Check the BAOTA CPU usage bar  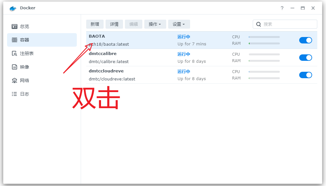[264, 37]
